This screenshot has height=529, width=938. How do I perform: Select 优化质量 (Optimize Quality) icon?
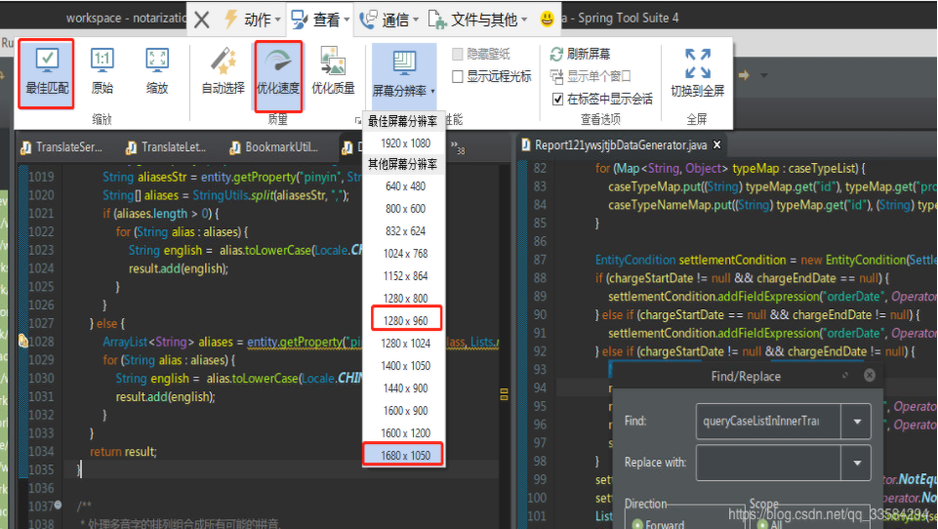[333, 69]
